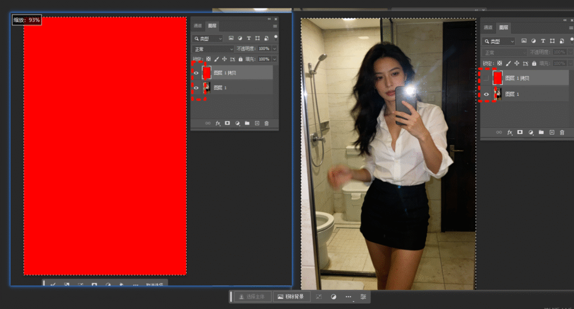Hide 图层 1 拷贝 in left layers panel
The height and width of the screenshot is (309, 574).
[x=196, y=72]
